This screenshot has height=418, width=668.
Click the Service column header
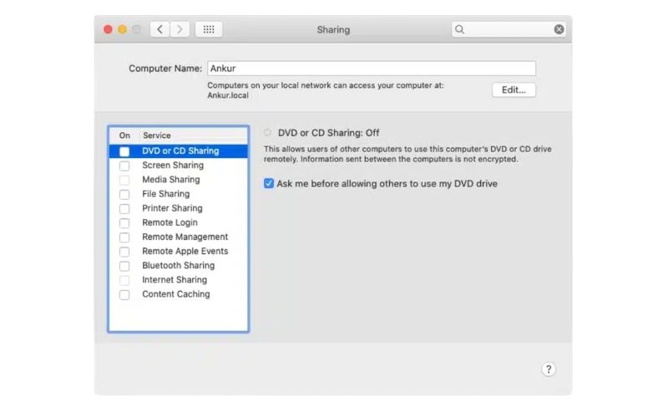click(x=157, y=135)
